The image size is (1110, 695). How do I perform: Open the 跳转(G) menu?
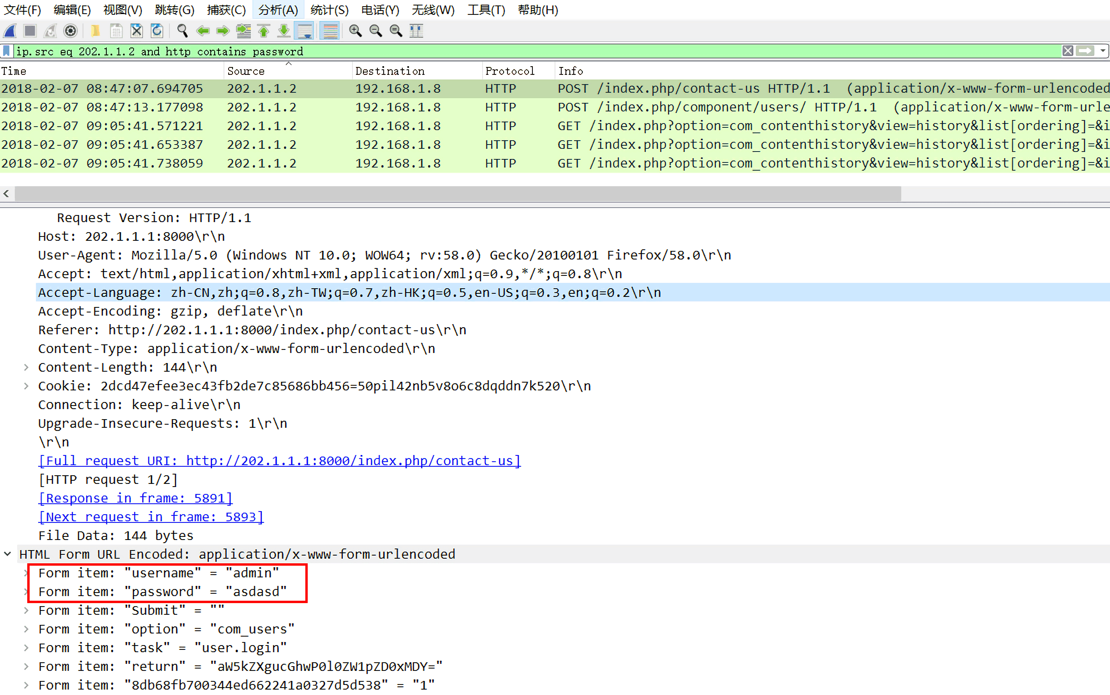(x=174, y=10)
